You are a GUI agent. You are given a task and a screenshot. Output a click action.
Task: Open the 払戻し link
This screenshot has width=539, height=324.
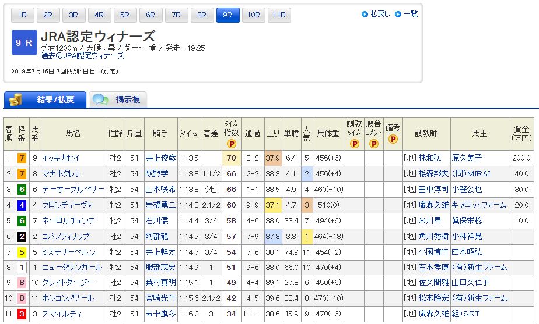pos(380,14)
